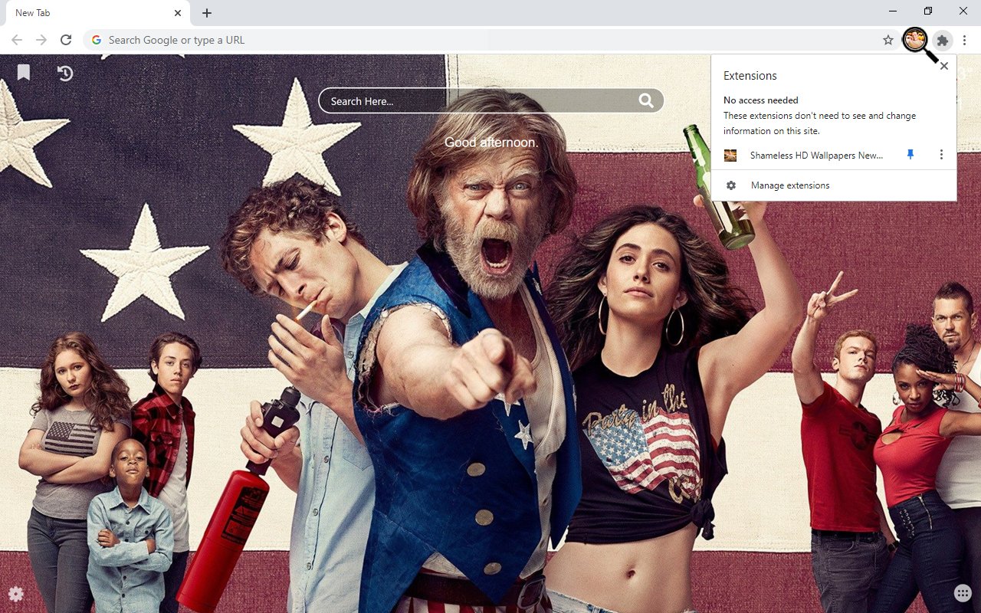Unpin the Shameless HD Wallpapers extension

[910, 155]
